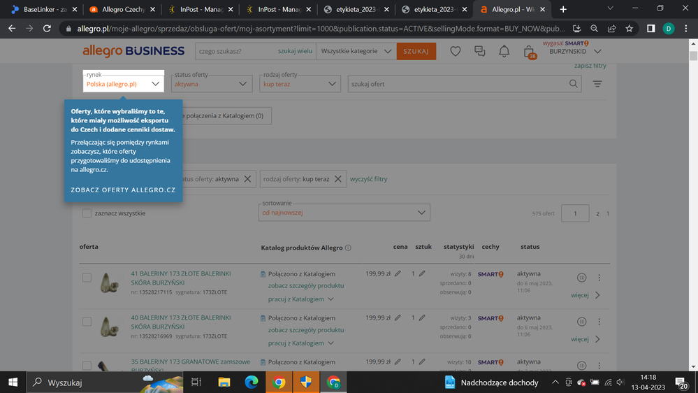The width and height of the screenshot is (698, 393).
Task: Open the favorites heart icon
Action: (x=455, y=51)
